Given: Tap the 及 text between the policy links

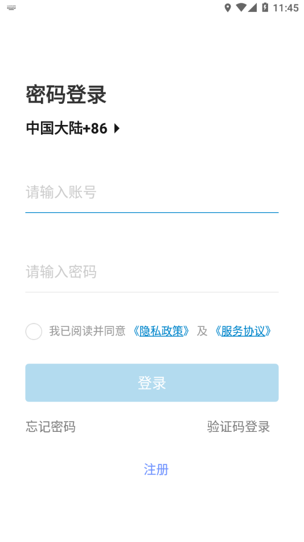Looking at the screenshot, I should click(x=202, y=331).
